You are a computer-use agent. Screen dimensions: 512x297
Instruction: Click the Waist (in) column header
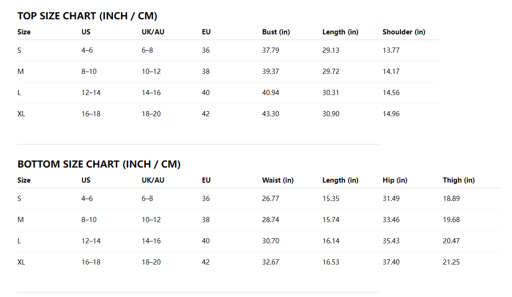point(278,180)
